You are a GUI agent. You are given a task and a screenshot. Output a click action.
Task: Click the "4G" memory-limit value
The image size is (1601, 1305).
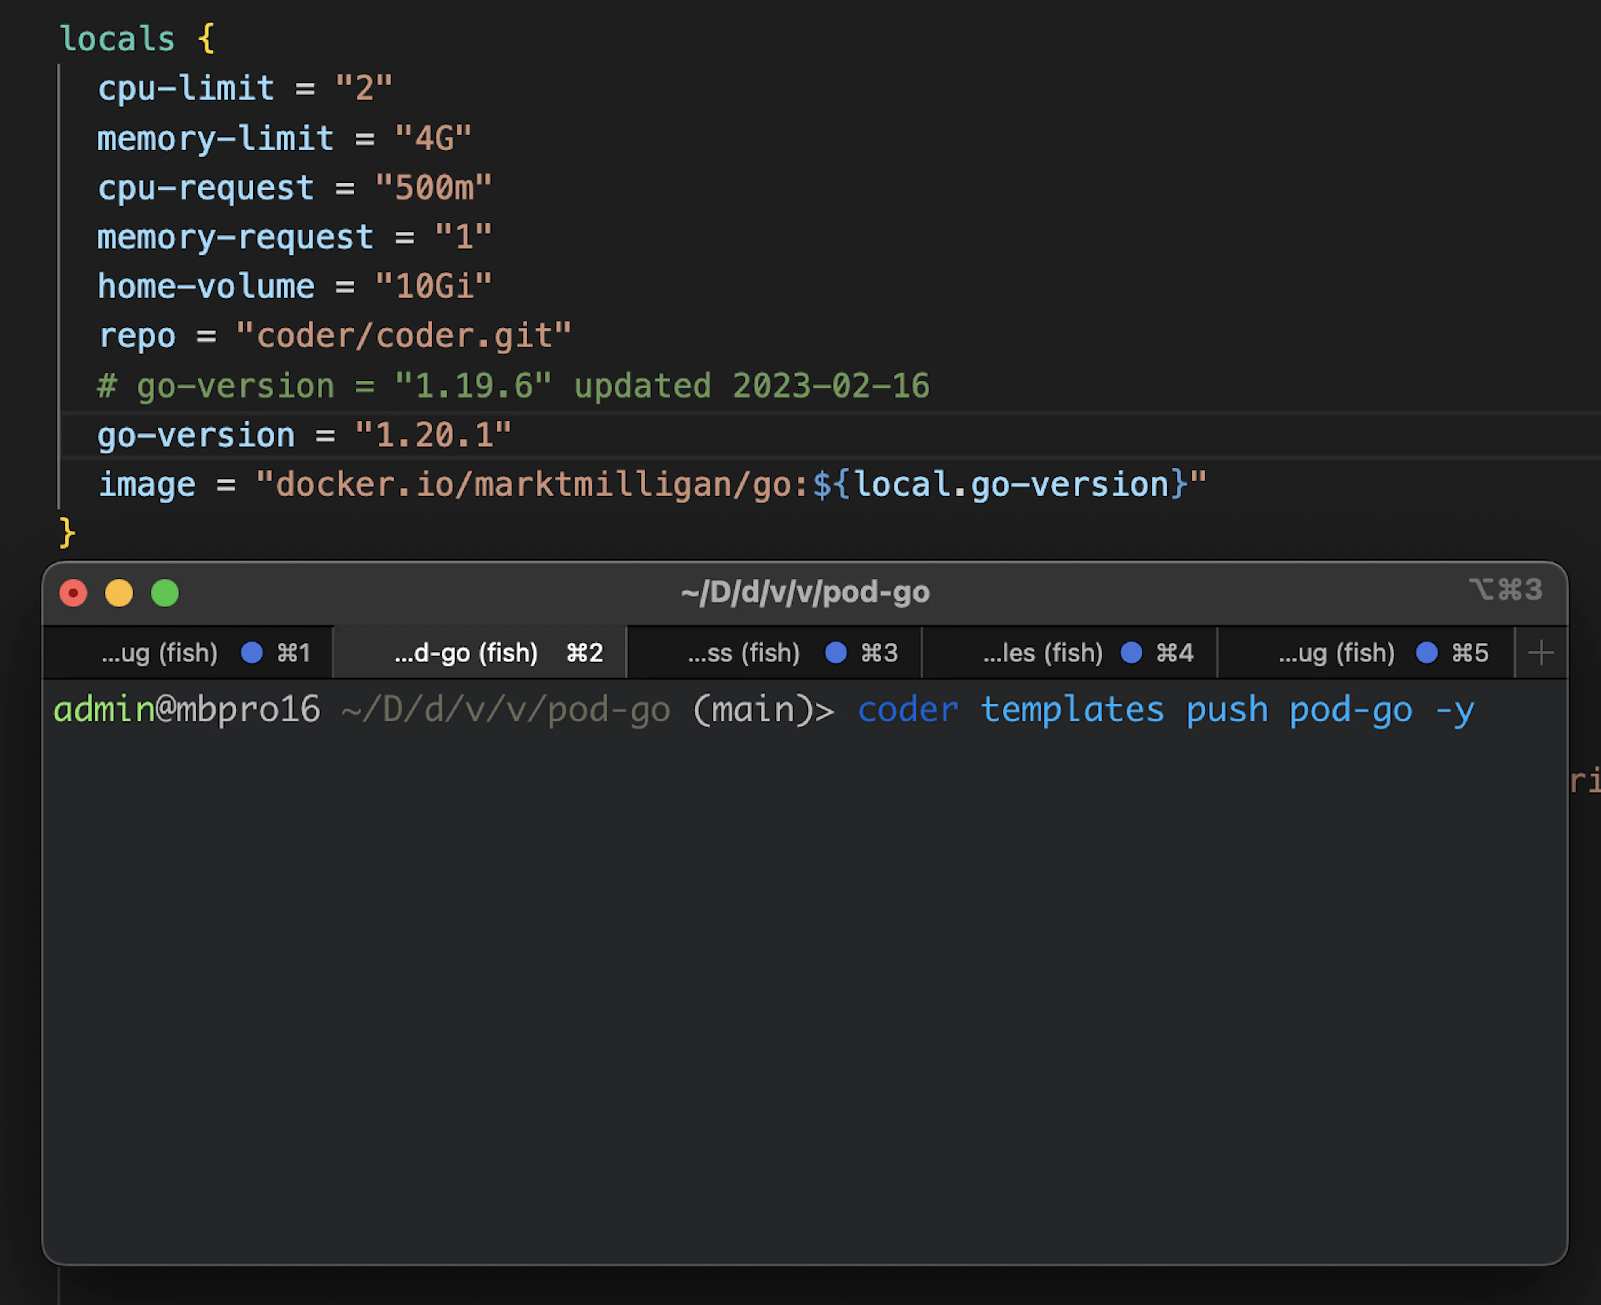pyautogui.click(x=433, y=138)
